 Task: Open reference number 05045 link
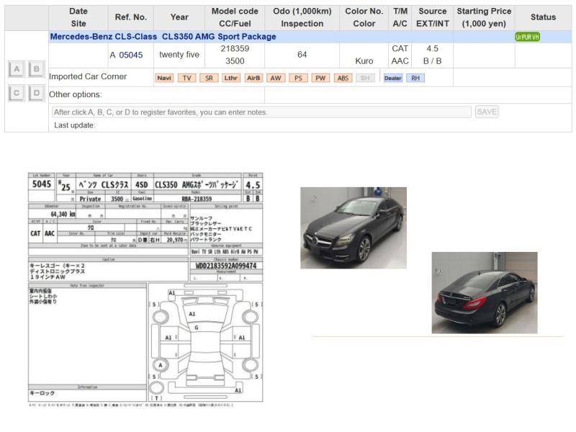(131, 55)
